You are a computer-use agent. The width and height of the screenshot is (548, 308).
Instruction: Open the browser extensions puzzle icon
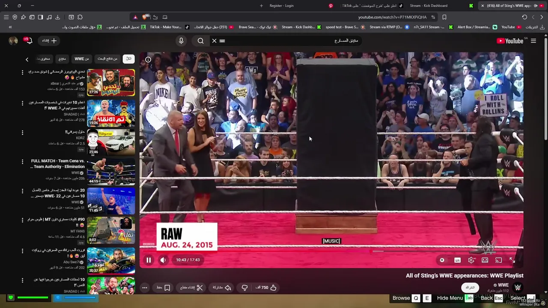pyautogui.click(x=80, y=17)
